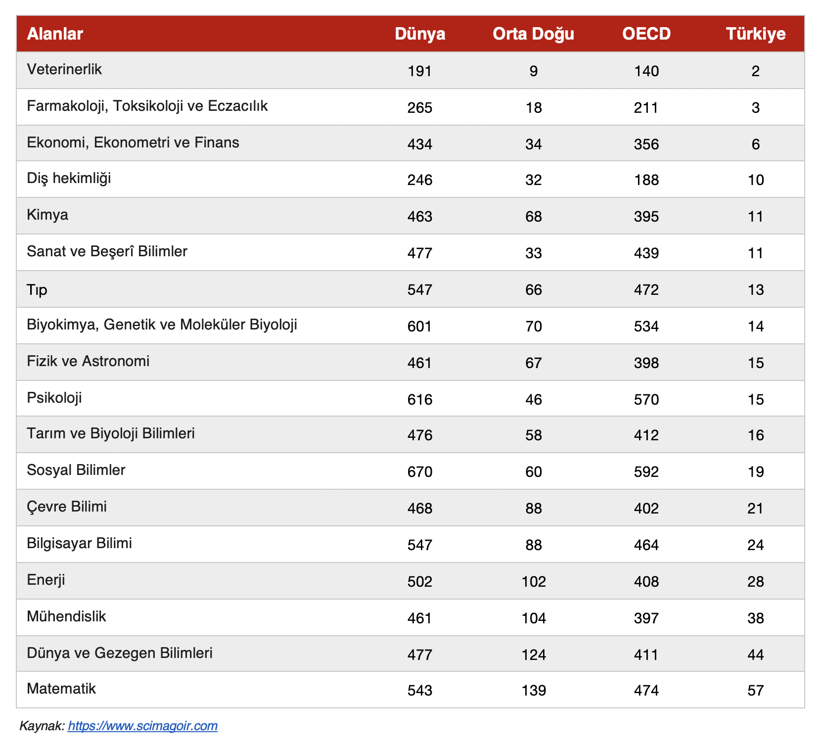Click the Matematik Türkiye value 57

756,690
